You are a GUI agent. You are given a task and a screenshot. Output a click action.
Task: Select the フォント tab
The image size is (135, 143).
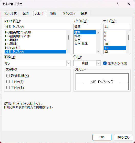click(x=39, y=13)
